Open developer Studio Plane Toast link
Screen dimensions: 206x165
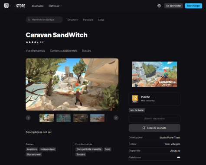click(x=170, y=138)
